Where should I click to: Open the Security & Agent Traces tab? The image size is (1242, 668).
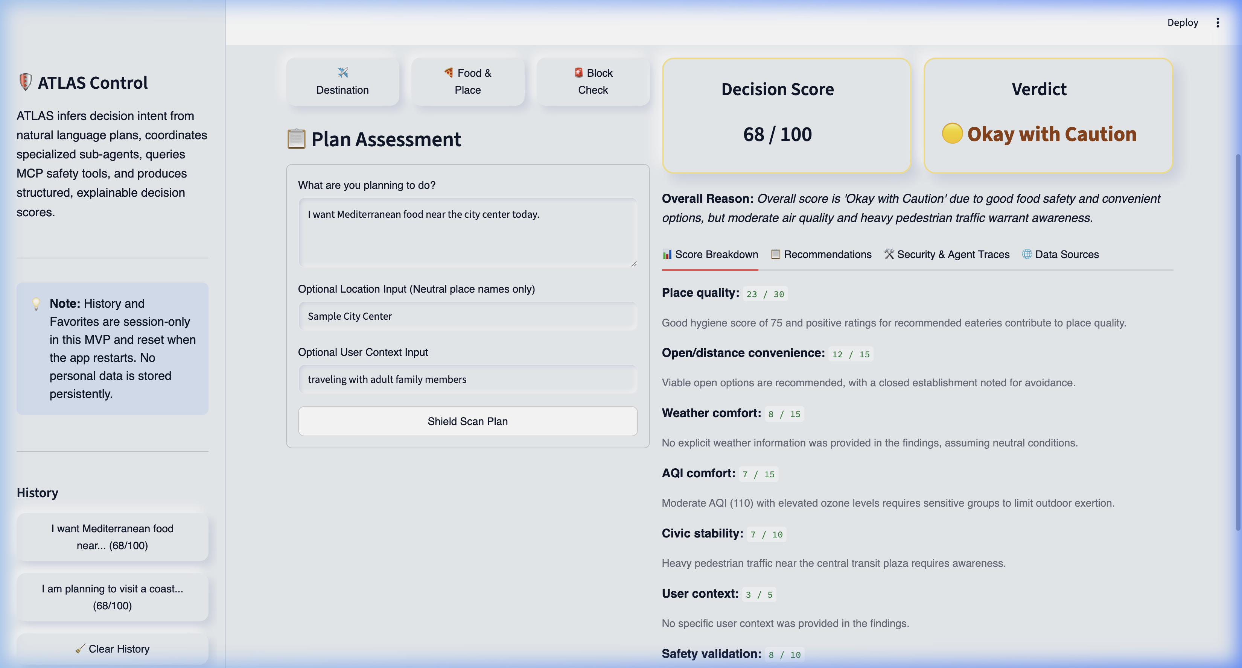pyautogui.click(x=947, y=255)
